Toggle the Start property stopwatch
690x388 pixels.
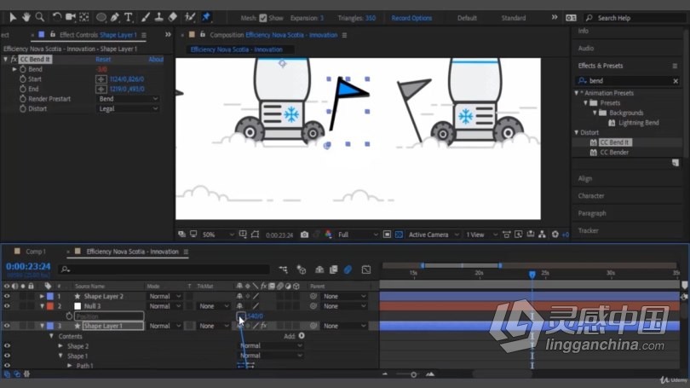(x=23, y=79)
